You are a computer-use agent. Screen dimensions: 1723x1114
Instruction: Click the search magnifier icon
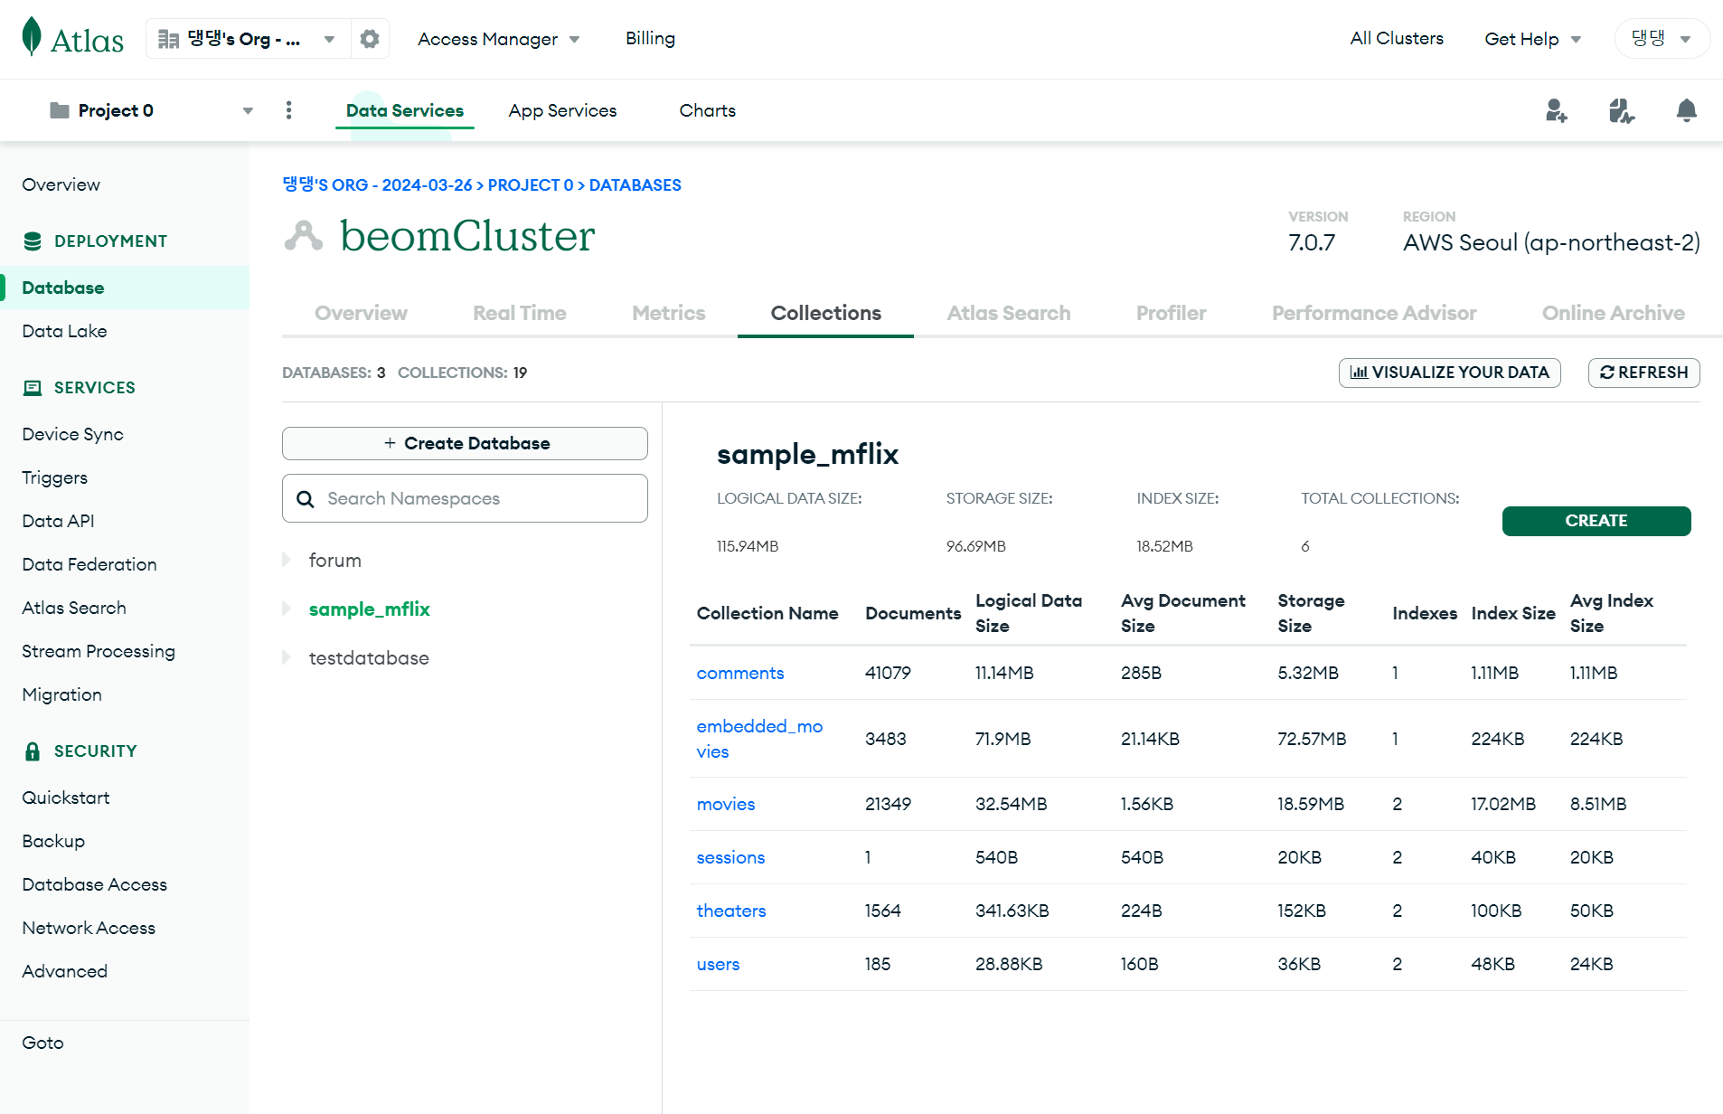tap(306, 499)
